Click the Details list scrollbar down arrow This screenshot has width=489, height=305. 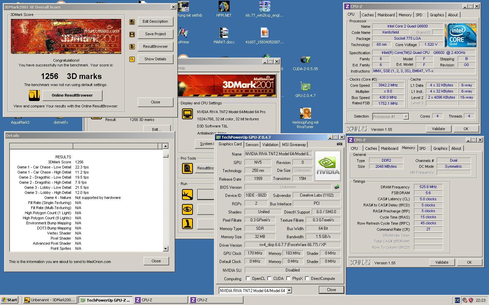pos(165,248)
